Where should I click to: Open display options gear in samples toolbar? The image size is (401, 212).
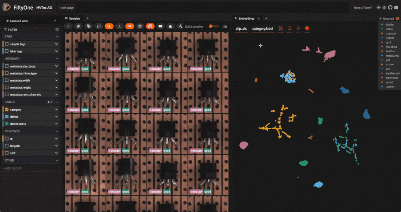tap(139, 26)
